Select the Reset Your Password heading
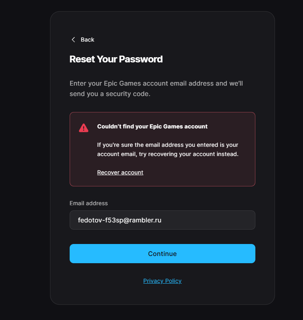Image resolution: width=303 pixels, height=320 pixels. pyautogui.click(x=116, y=59)
